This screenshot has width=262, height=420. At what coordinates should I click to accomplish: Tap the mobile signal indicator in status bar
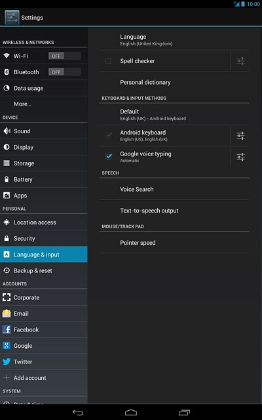pos(236,4)
